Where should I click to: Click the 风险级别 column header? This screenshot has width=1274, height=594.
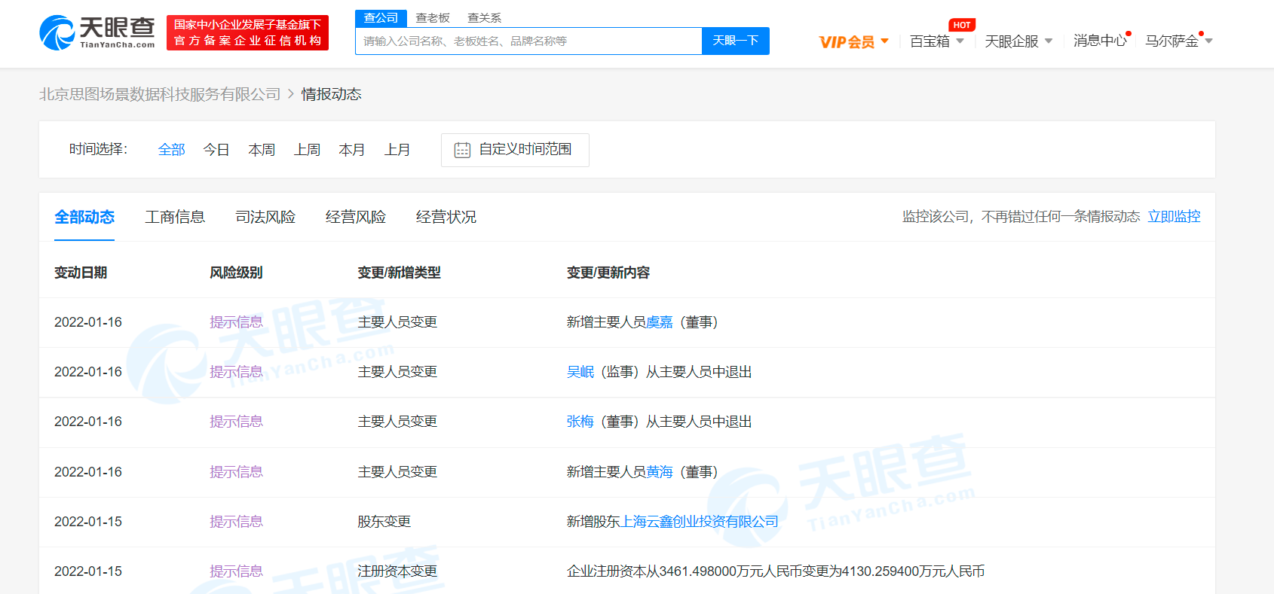click(x=236, y=273)
